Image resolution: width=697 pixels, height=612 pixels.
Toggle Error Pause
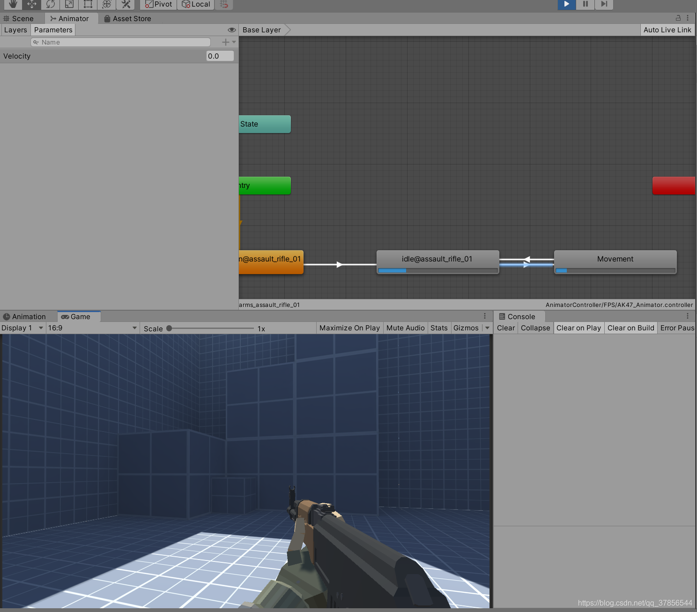click(x=677, y=328)
